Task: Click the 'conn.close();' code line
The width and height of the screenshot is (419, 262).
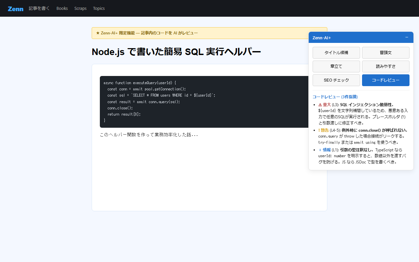Action: tap(120, 108)
